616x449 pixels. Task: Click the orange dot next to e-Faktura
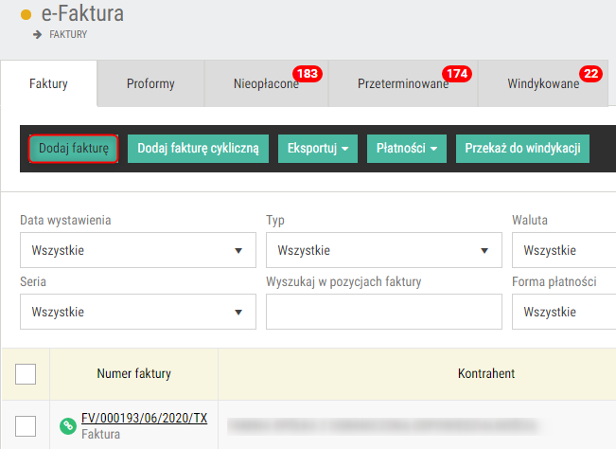tap(26, 15)
